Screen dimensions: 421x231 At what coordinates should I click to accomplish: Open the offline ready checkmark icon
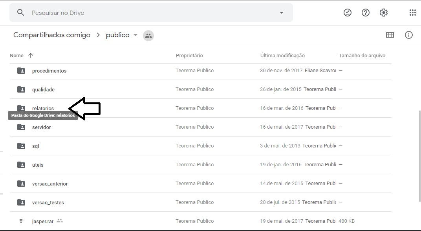pyautogui.click(x=348, y=13)
